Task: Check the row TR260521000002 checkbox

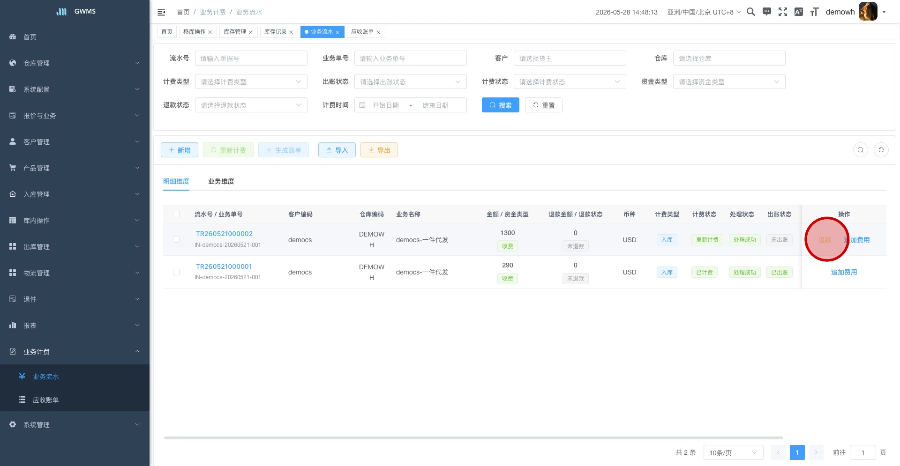Action: pyautogui.click(x=176, y=239)
